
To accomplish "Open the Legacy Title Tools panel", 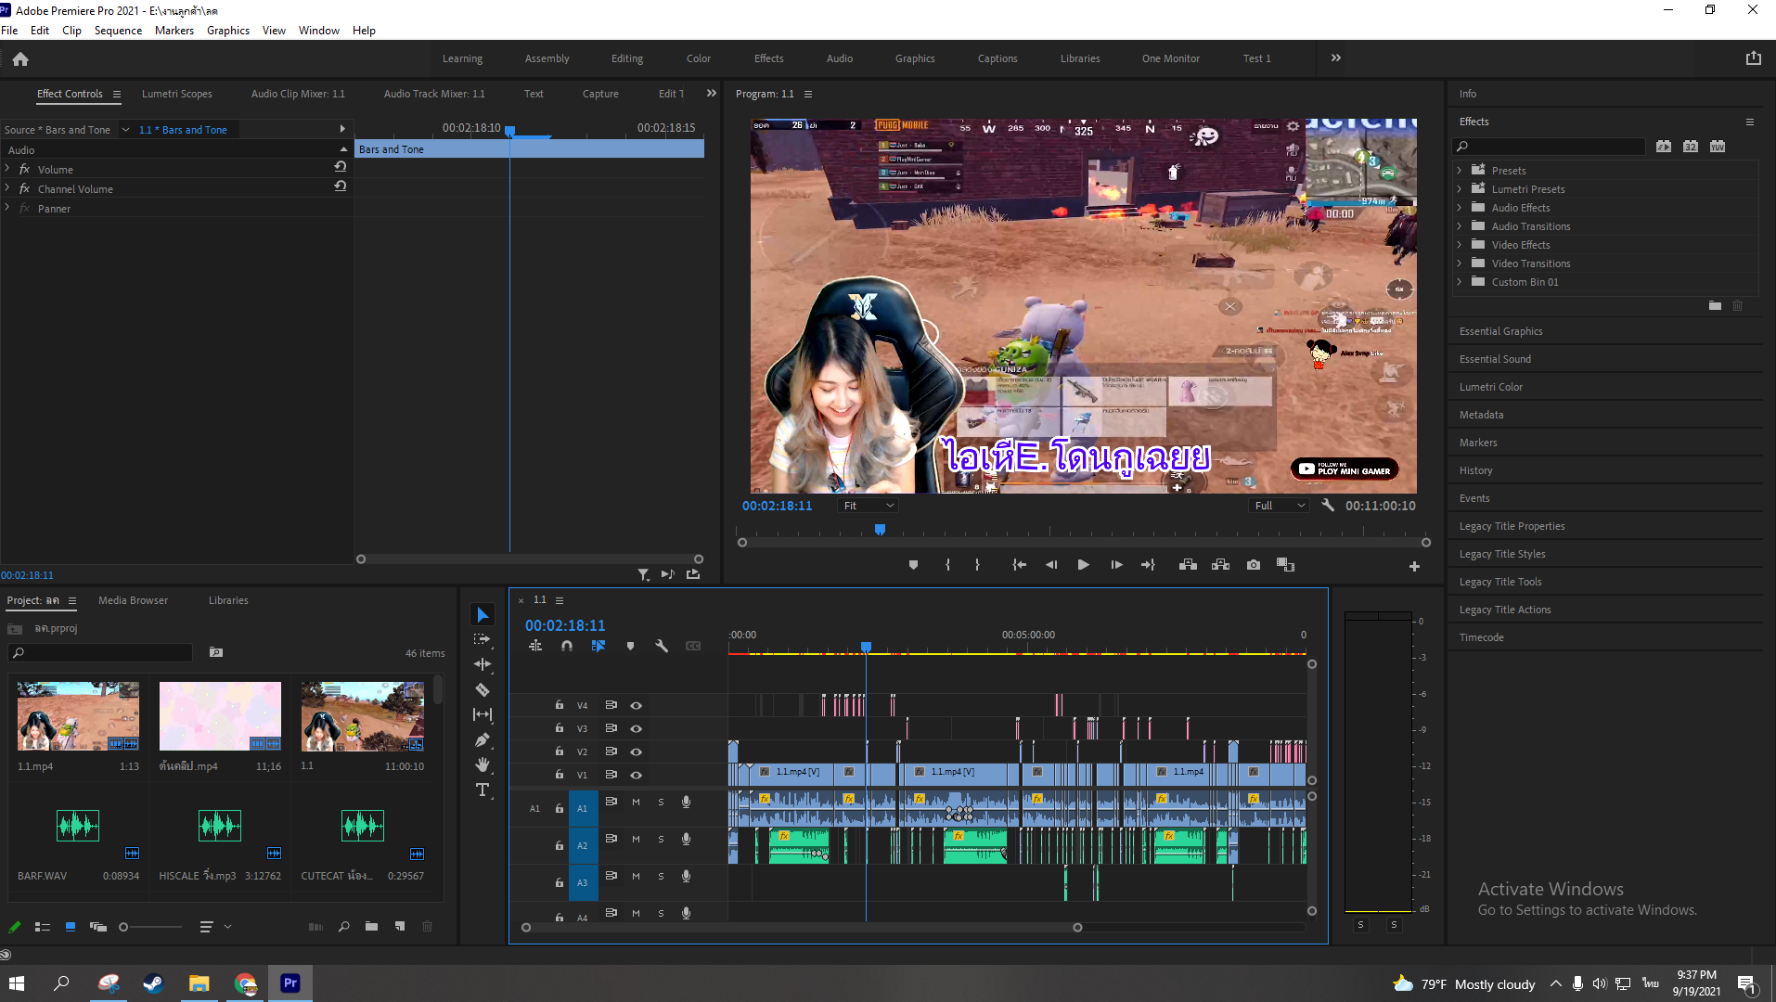I will (x=1500, y=582).
